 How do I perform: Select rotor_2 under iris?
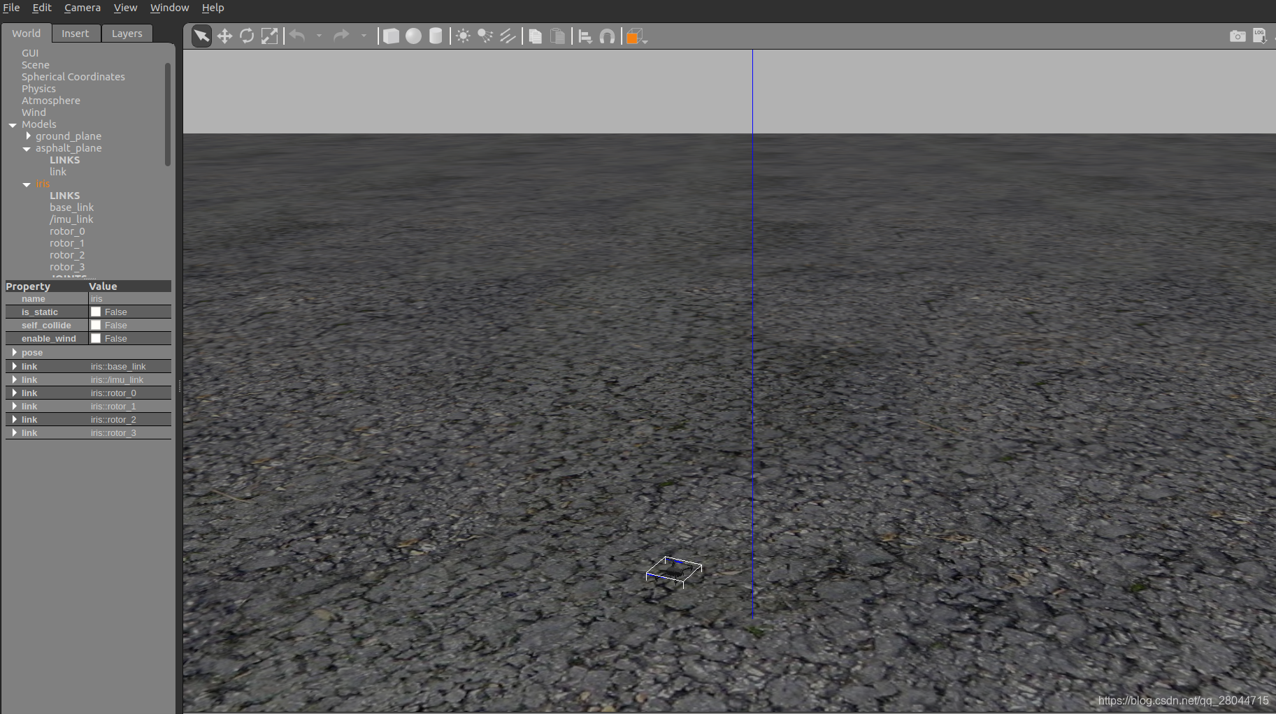tap(67, 255)
